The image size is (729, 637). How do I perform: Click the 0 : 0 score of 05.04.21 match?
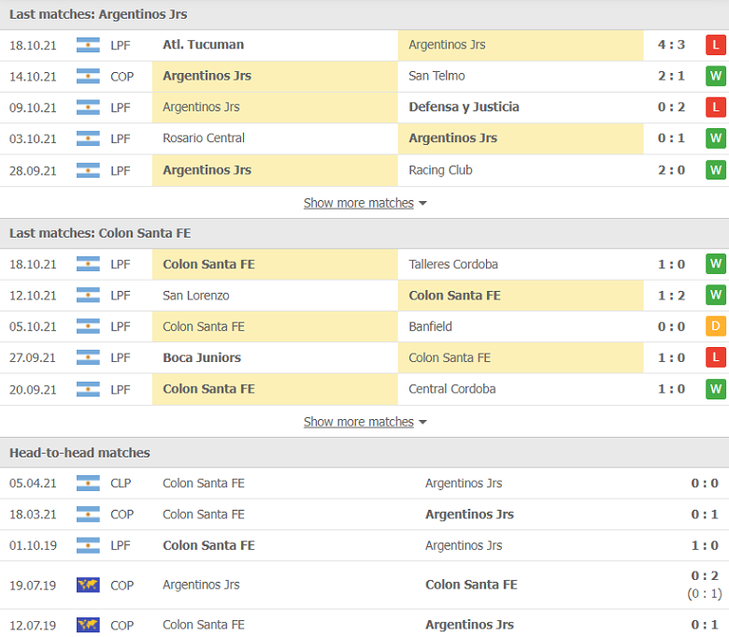[705, 484]
